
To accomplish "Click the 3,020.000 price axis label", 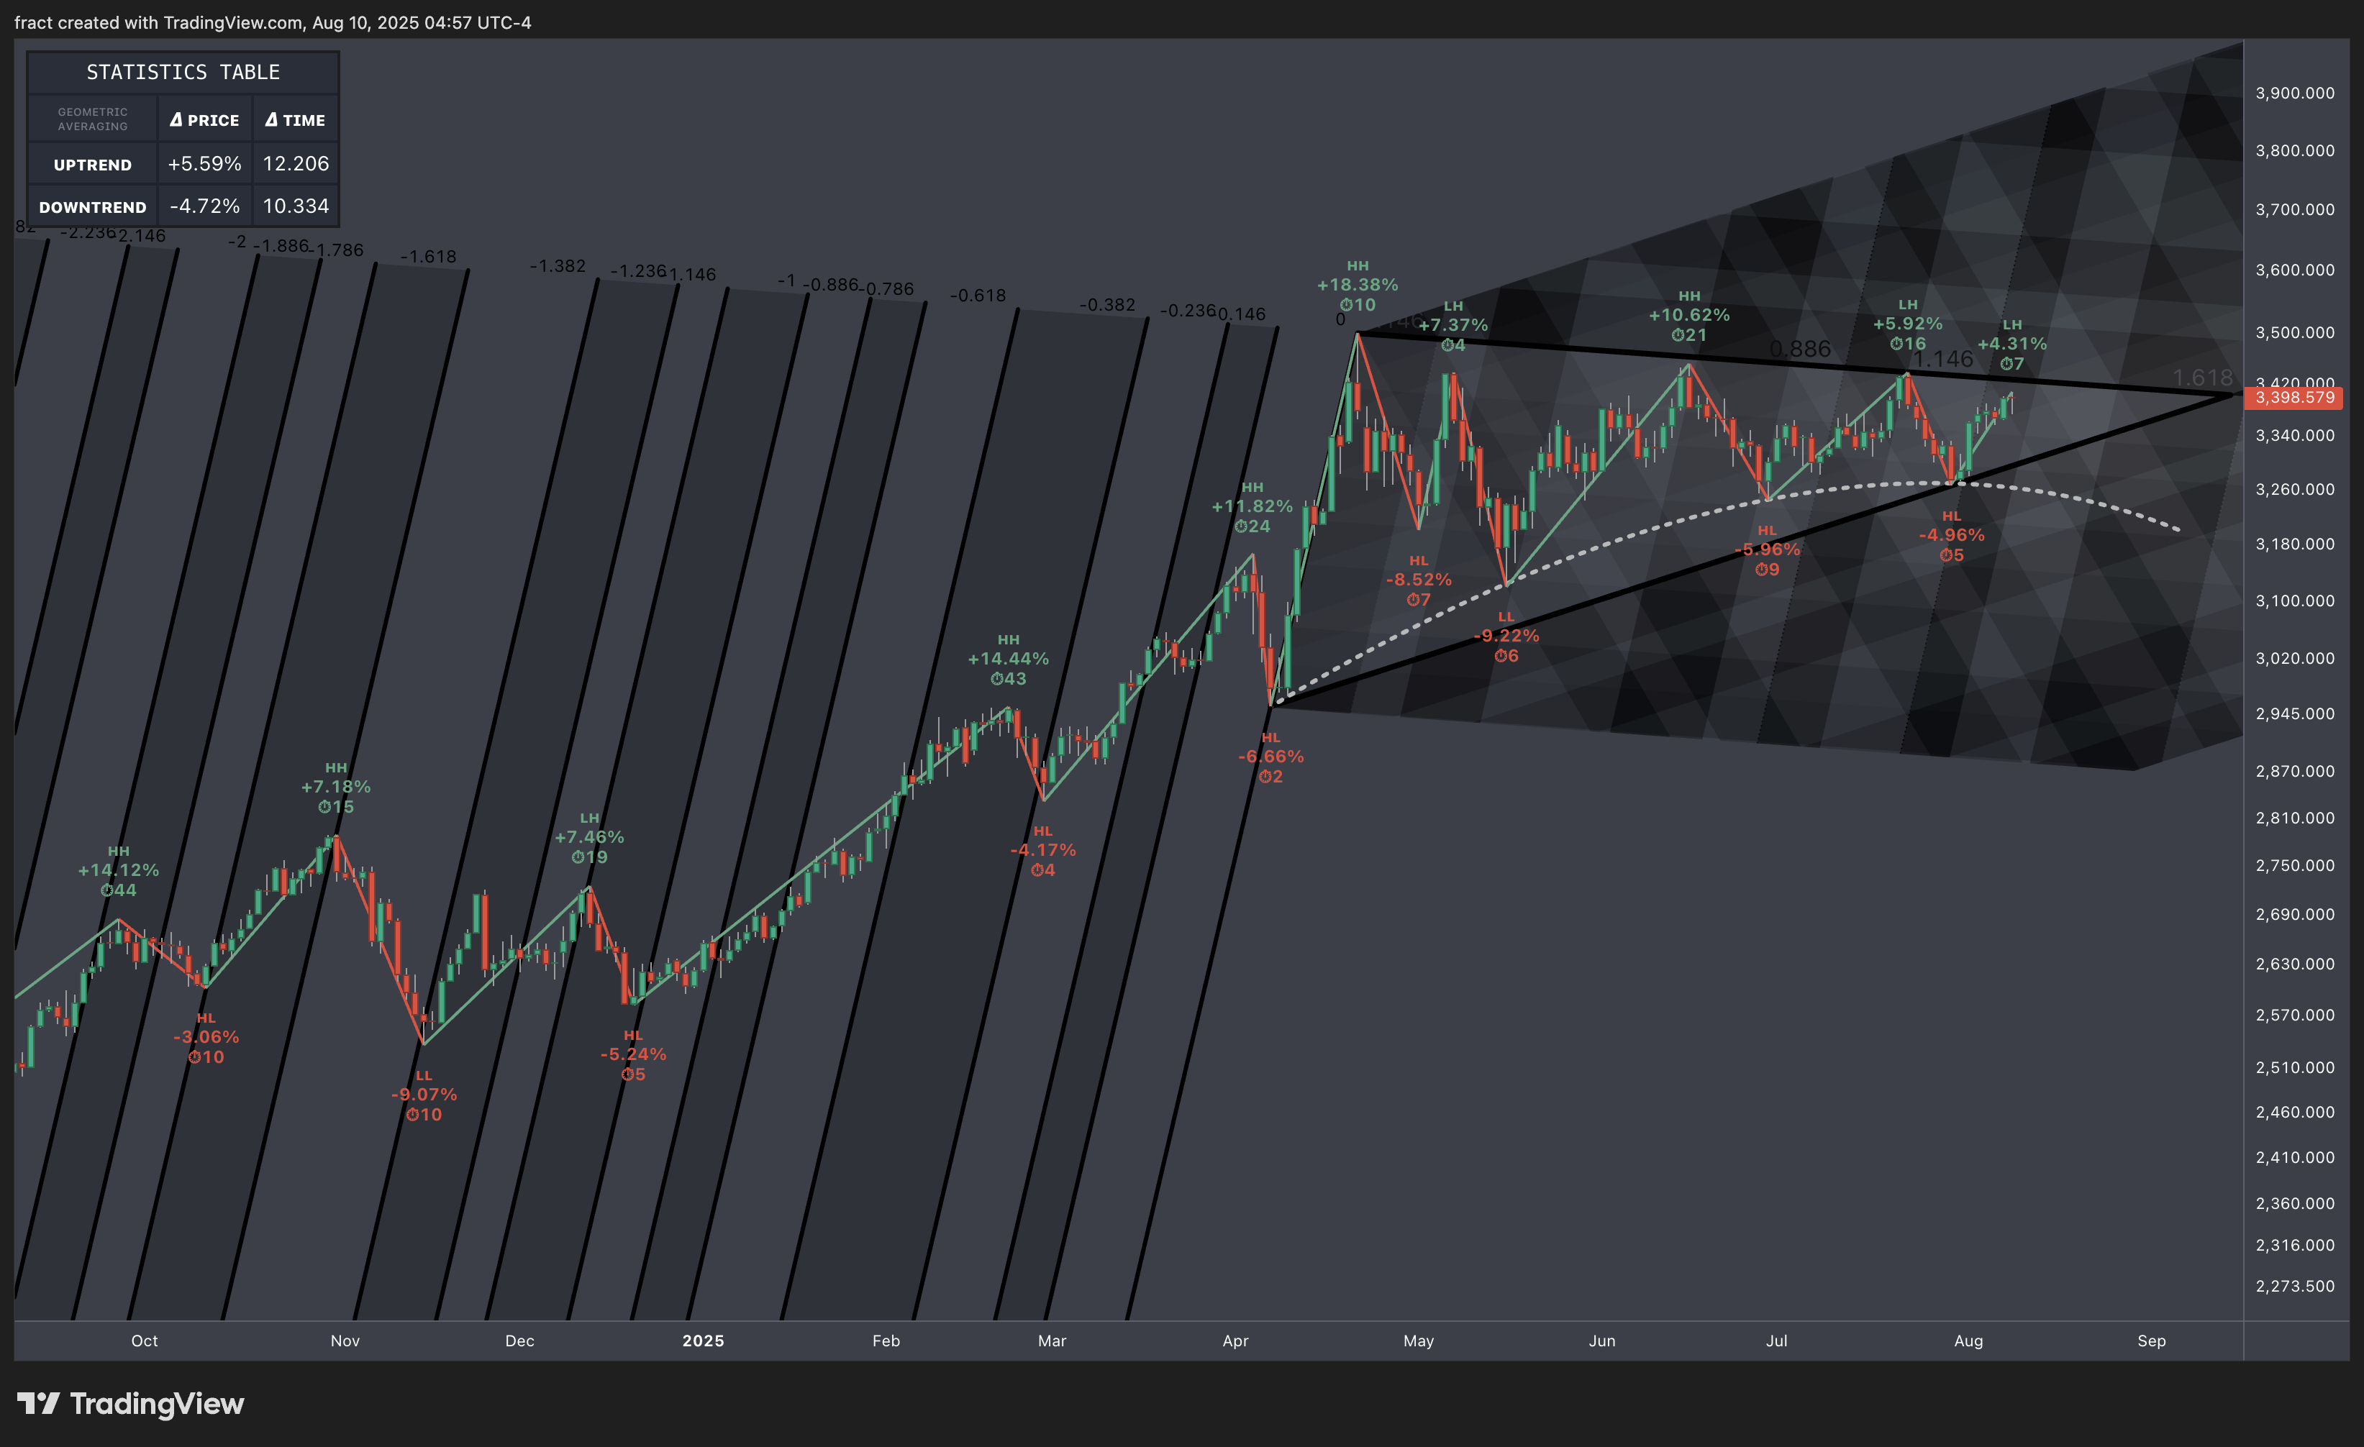I will click(2295, 659).
